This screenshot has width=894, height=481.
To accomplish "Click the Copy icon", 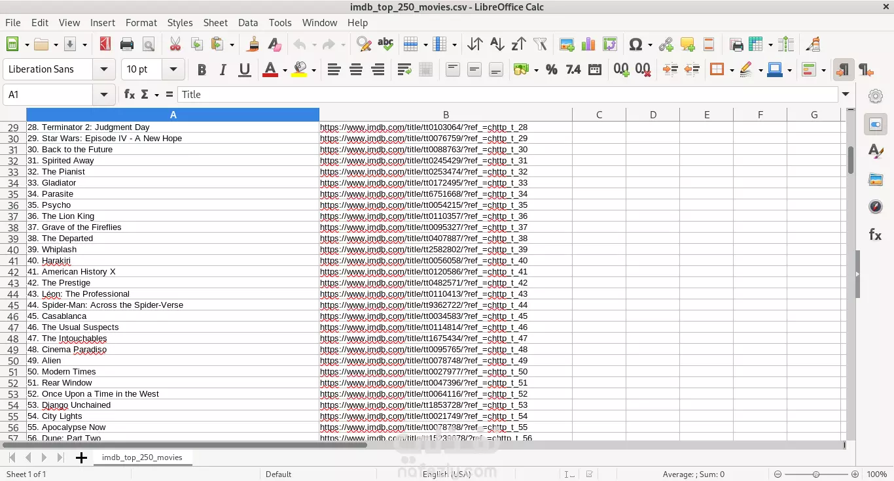I will (x=196, y=44).
